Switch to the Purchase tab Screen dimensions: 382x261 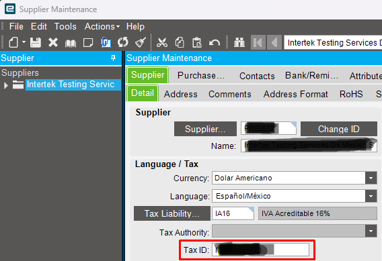(201, 76)
